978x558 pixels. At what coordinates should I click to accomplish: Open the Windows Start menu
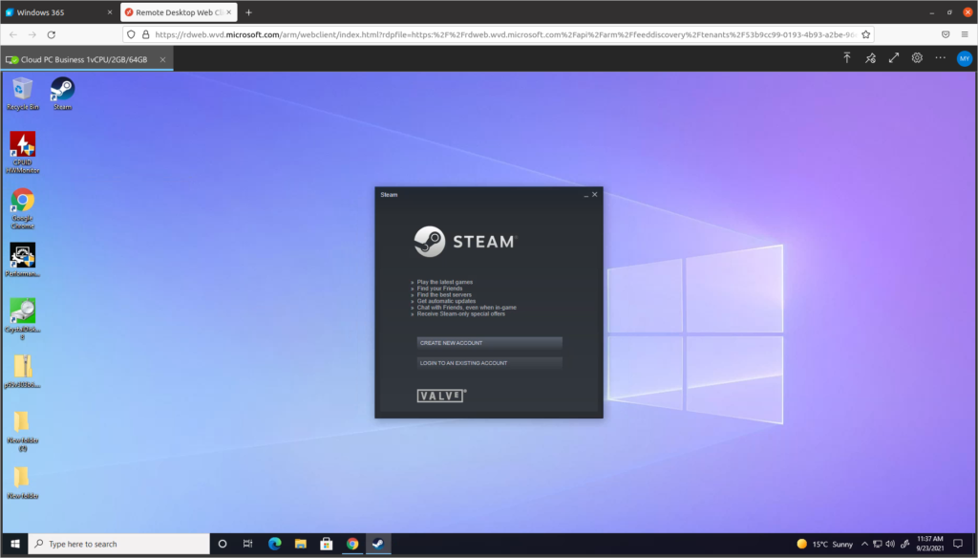(x=15, y=544)
